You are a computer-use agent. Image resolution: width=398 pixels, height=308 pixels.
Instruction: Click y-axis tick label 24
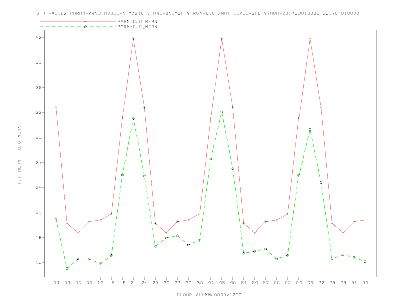(x=38, y=187)
